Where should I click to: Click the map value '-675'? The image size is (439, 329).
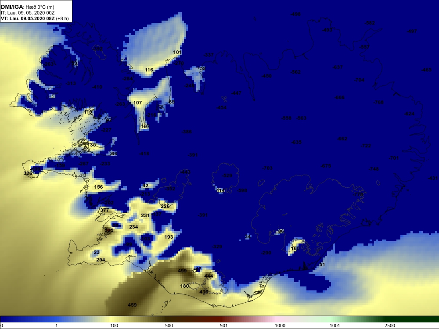[326, 166]
